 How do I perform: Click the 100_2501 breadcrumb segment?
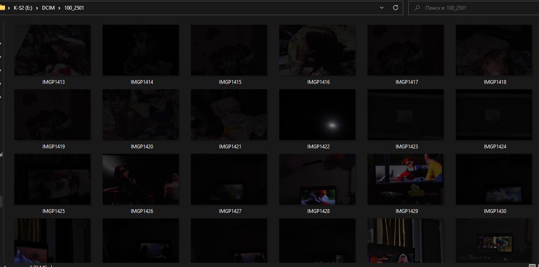tap(74, 8)
